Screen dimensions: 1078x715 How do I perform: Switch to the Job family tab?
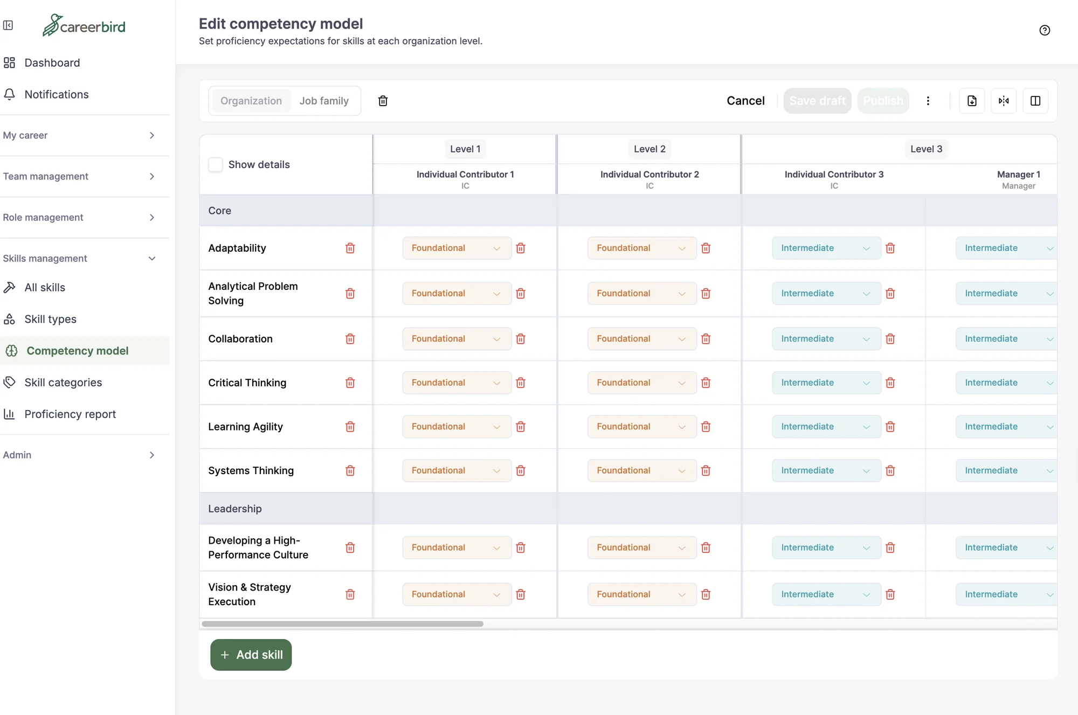click(x=324, y=101)
